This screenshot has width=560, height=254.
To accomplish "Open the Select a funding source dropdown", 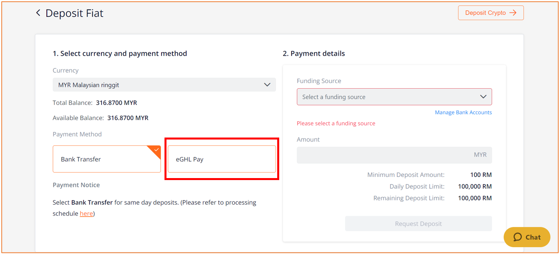I will pyautogui.click(x=394, y=97).
